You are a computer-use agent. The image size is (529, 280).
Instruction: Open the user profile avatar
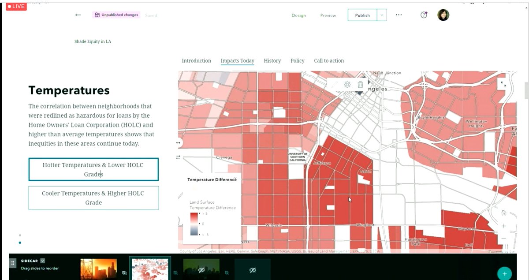tap(443, 15)
